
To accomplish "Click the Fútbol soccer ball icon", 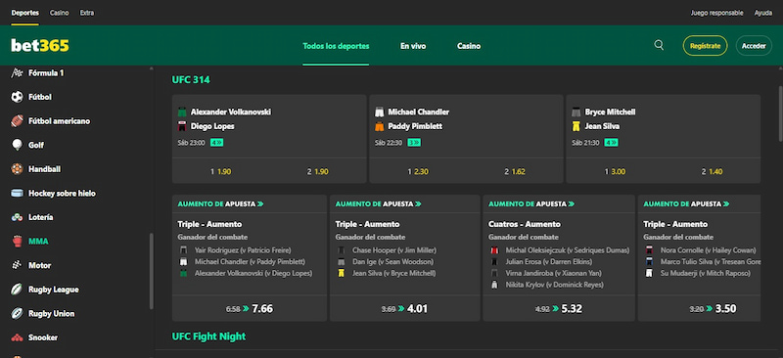I will [17, 97].
